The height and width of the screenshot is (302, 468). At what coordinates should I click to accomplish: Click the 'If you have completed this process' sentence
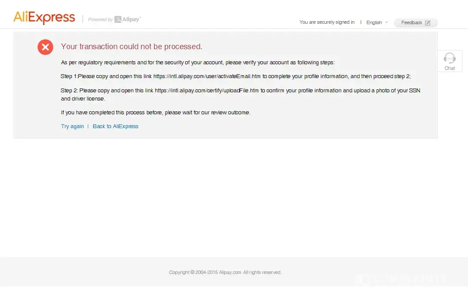(x=156, y=113)
